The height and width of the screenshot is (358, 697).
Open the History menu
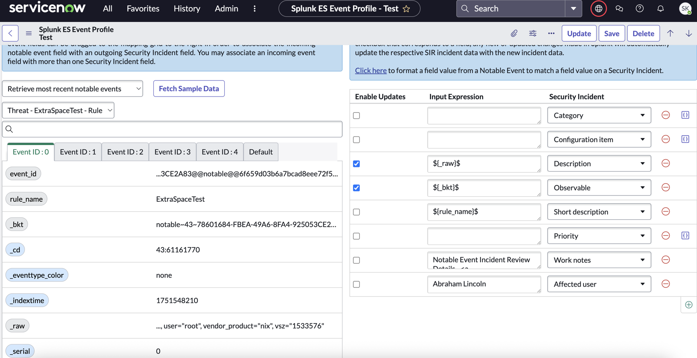click(x=187, y=9)
